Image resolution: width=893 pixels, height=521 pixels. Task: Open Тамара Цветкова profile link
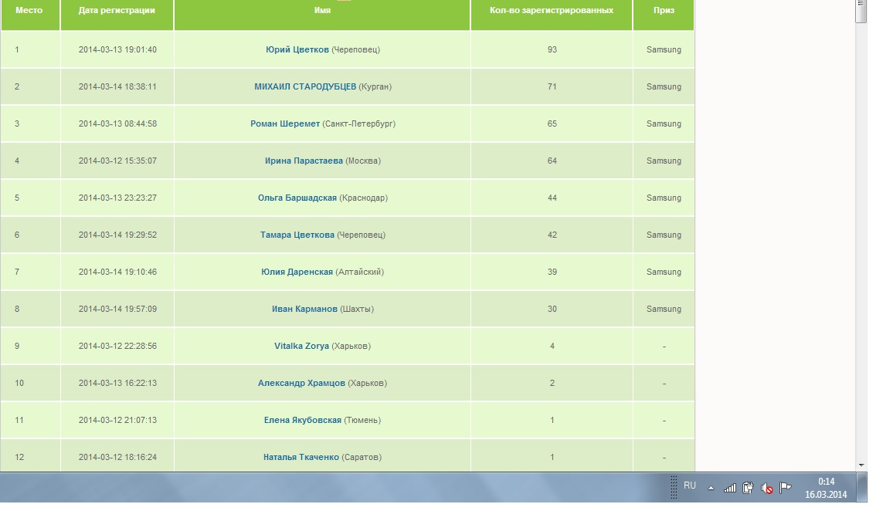pyautogui.click(x=297, y=235)
